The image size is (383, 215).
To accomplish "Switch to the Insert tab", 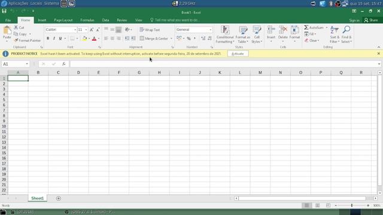I will 42,20.
